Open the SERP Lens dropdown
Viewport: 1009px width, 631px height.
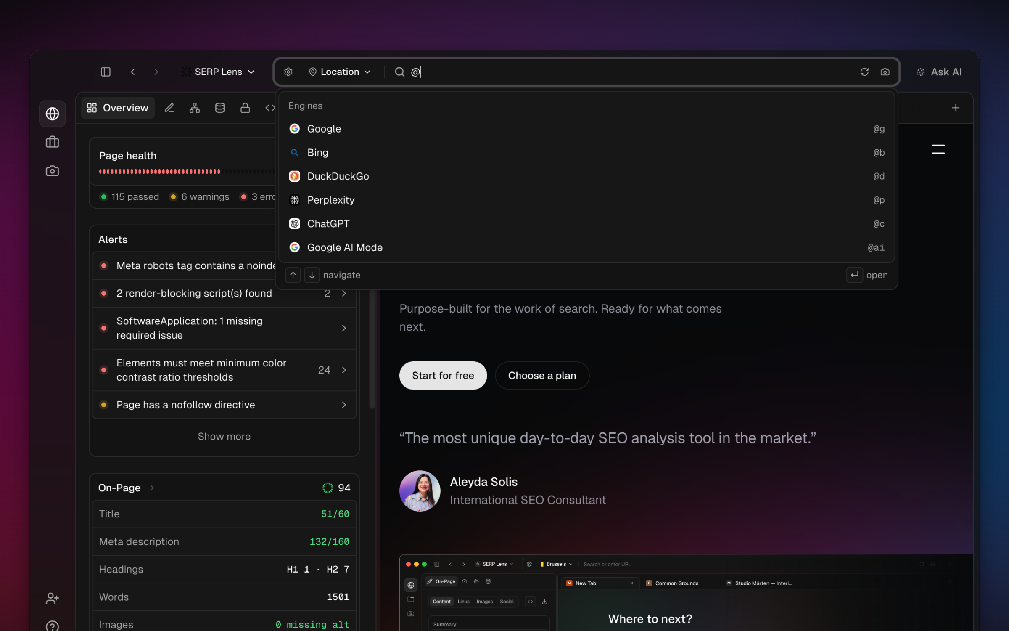(218, 72)
